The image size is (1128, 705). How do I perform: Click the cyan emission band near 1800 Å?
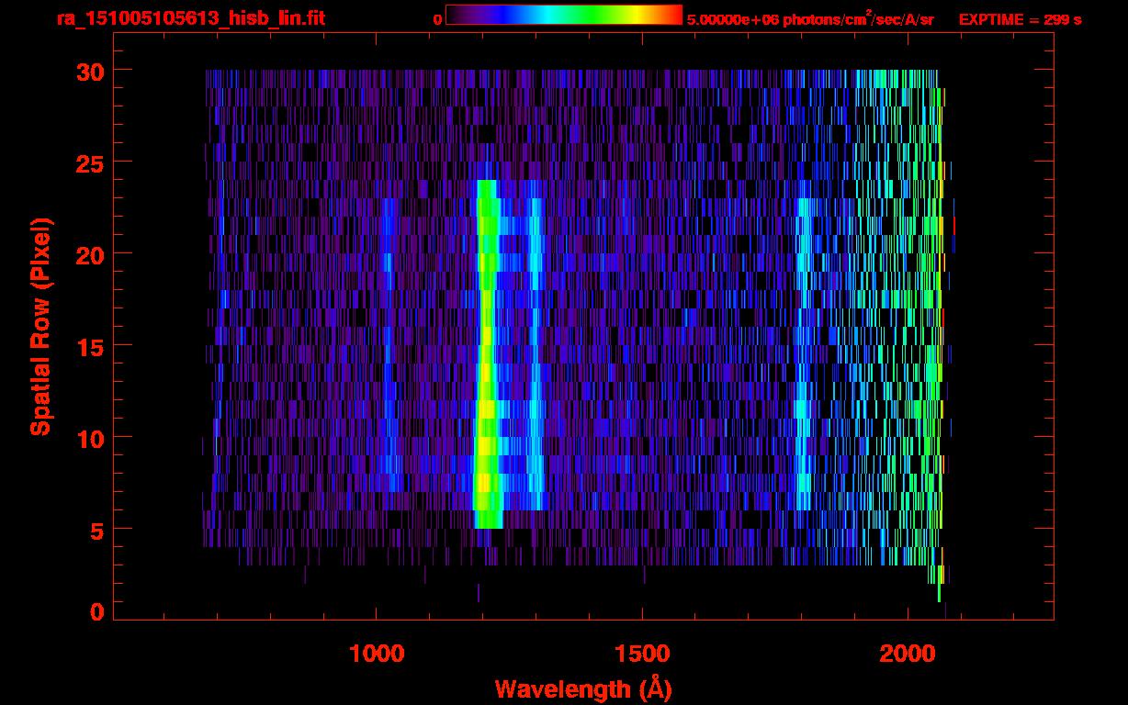tap(804, 354)
